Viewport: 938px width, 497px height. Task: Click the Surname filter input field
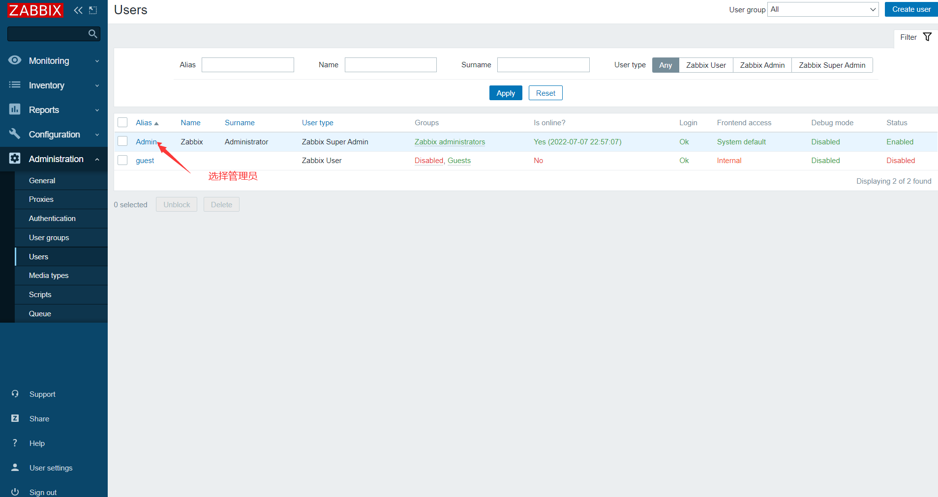(544, 65)
